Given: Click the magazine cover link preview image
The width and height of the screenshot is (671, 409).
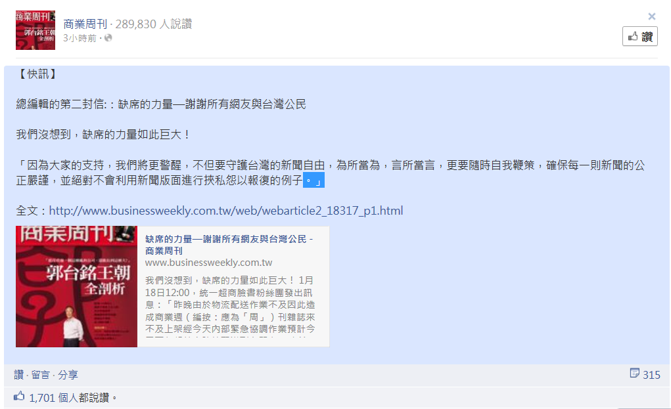Looking at the screenshot, I should [77, 286].
